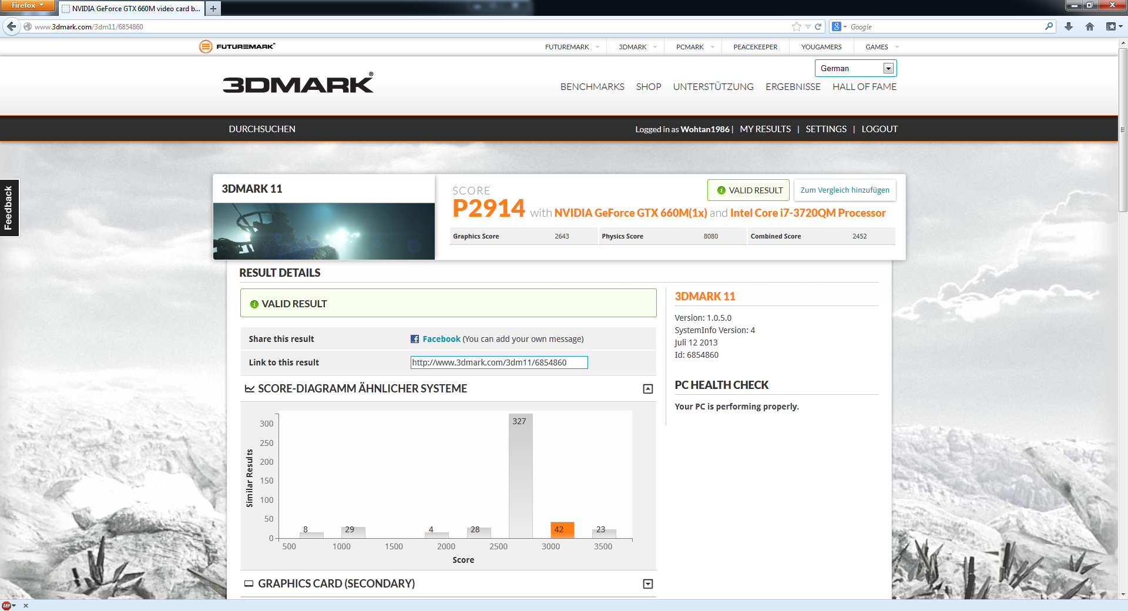Click the NVIDIA GeForce GTX 660M(1x) link
Screen dimensions: 1128x611
pyautogui.click(x=630, y=213)
